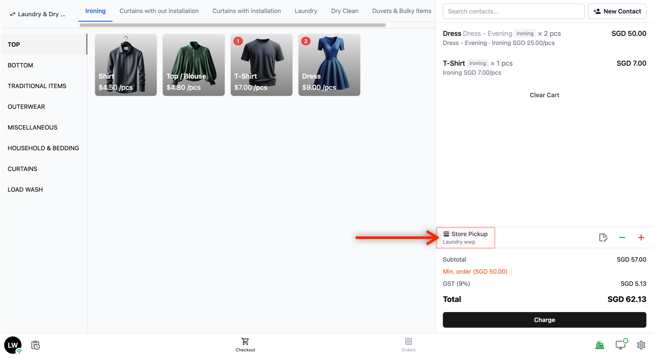Open the schedule clock icon
The image size is (654, 359).
click(36, 345)
